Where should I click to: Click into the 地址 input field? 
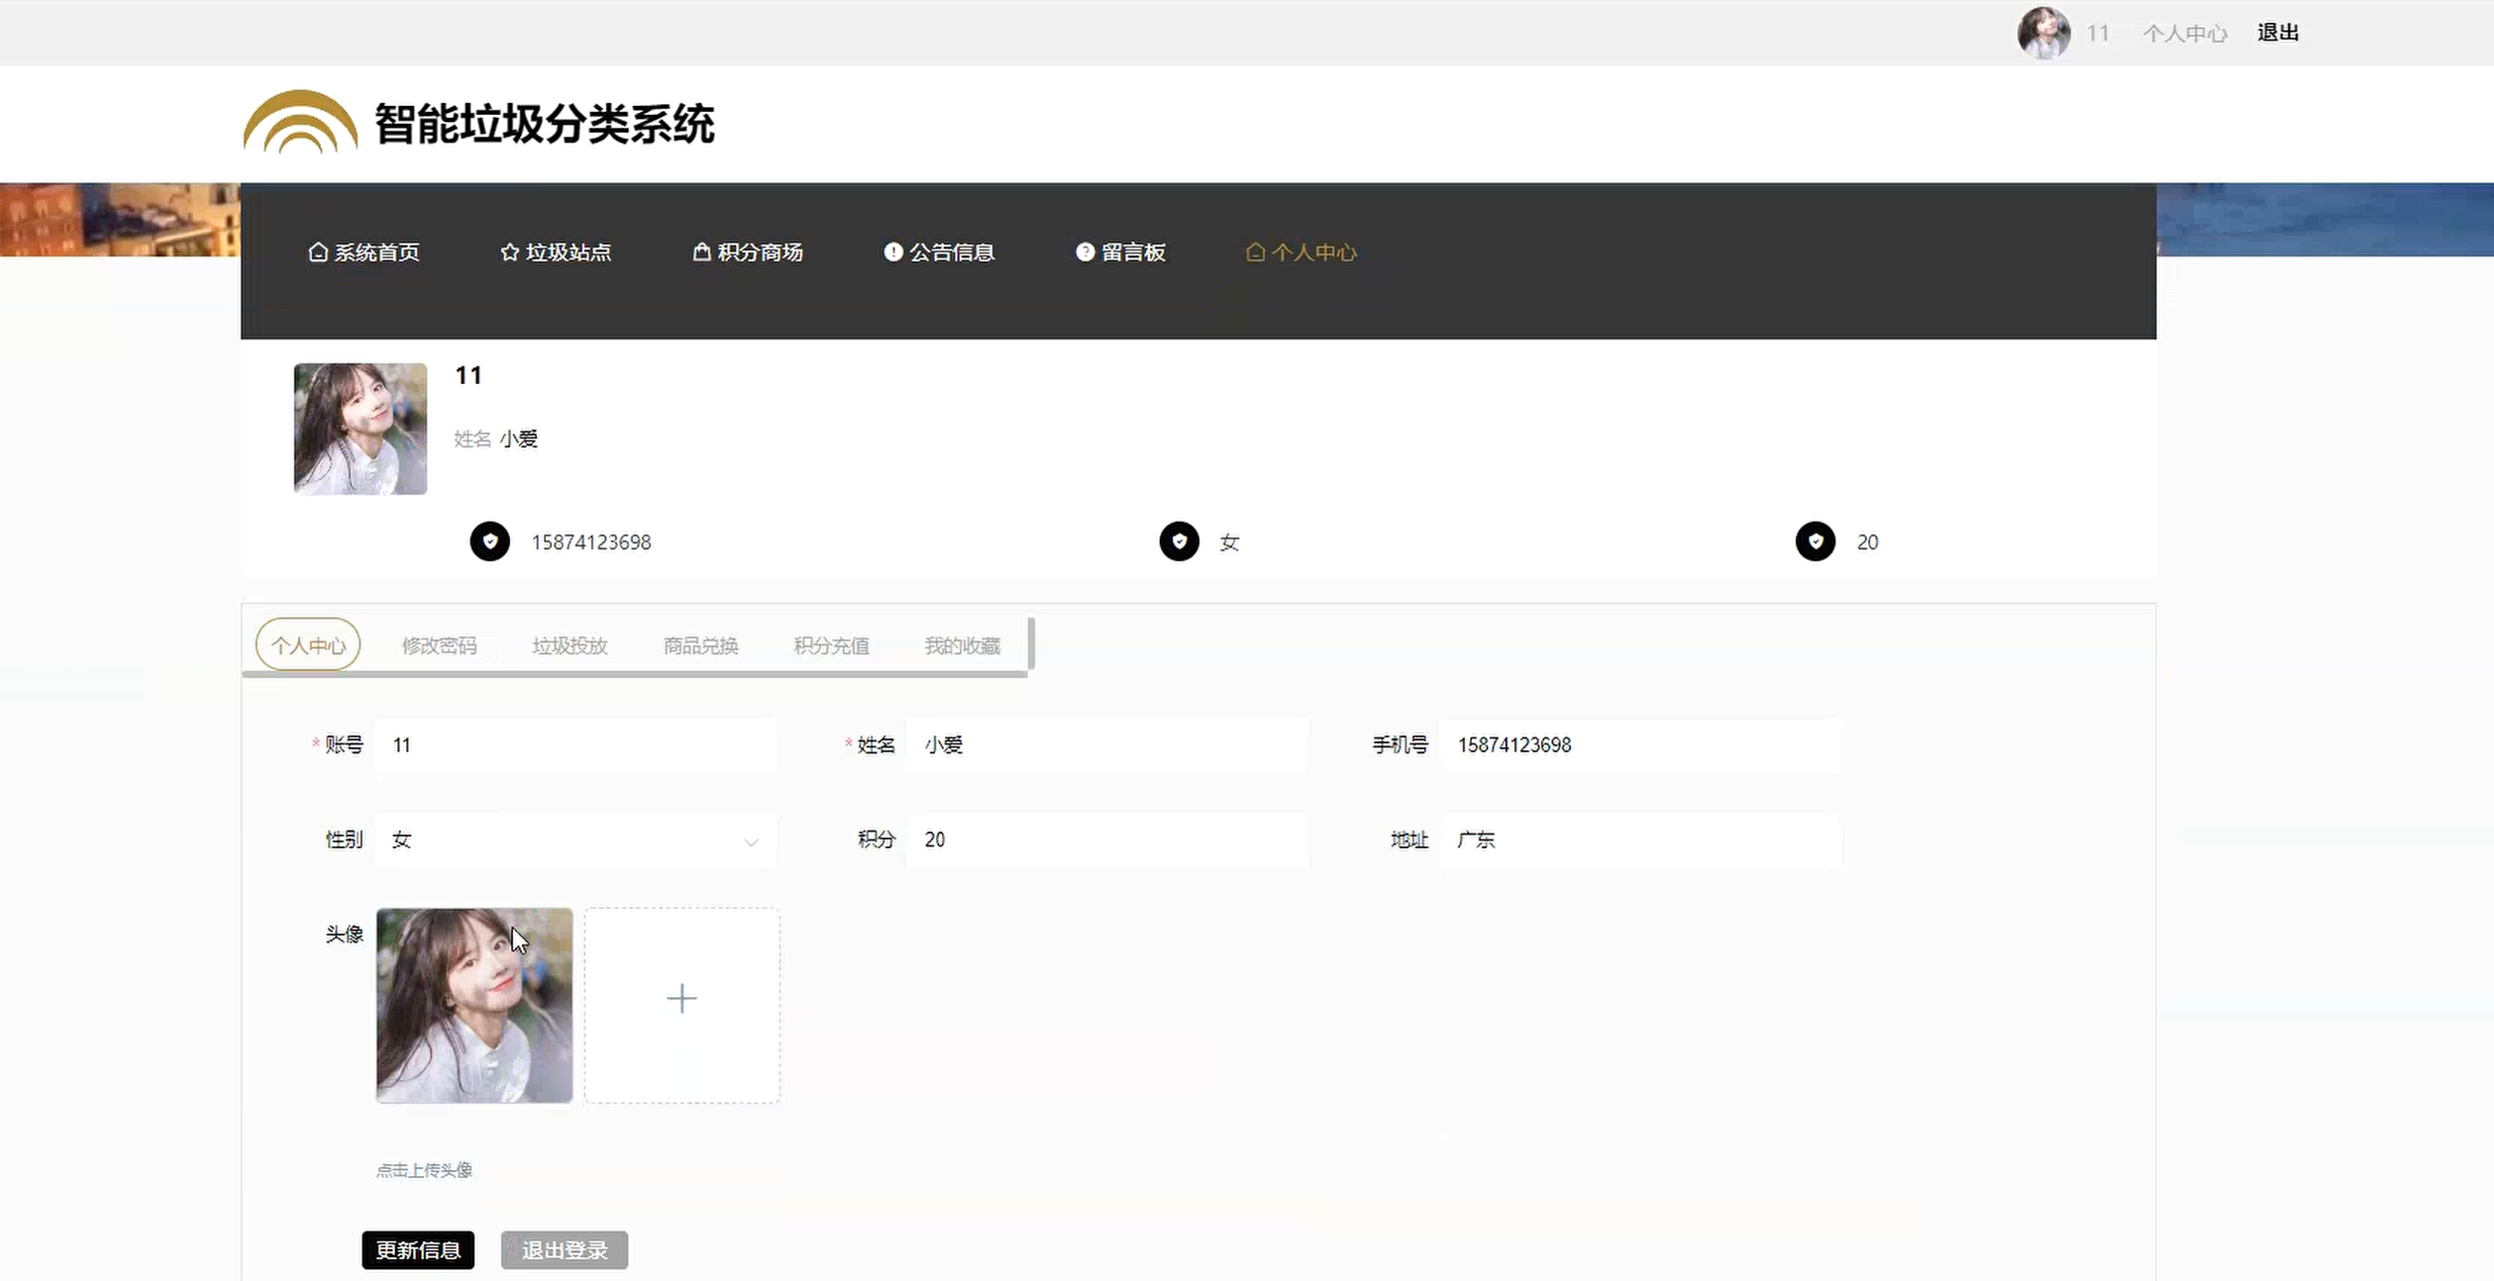coord(1640,839)
